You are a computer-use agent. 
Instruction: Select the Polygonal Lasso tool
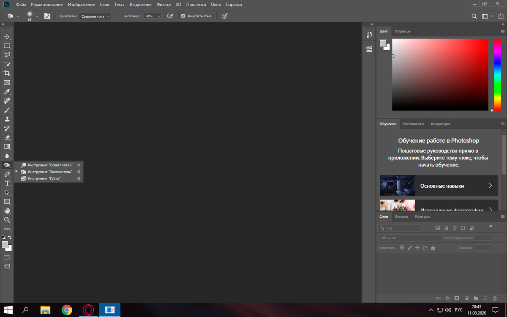[7, 55]
